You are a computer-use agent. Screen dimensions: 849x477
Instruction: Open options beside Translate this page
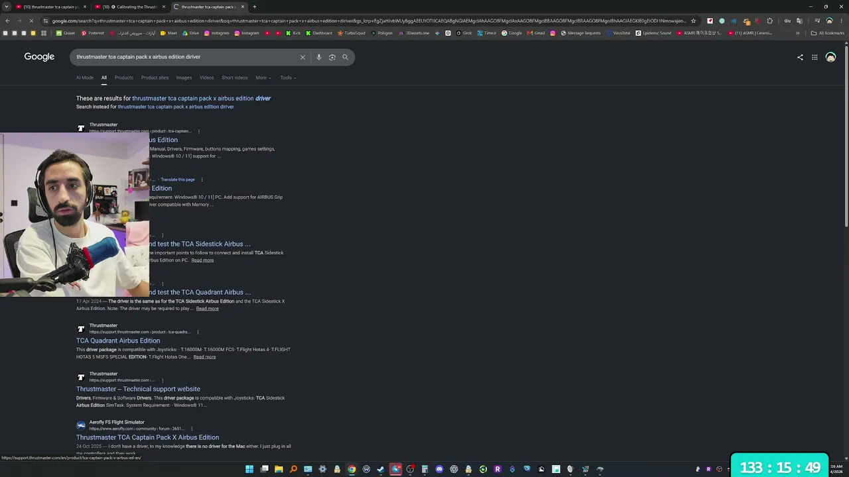[x=202, y=180]
